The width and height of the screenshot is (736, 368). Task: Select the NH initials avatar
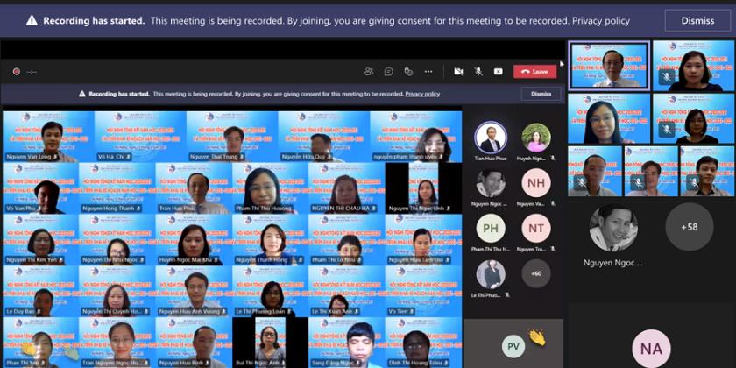[536, 182]
